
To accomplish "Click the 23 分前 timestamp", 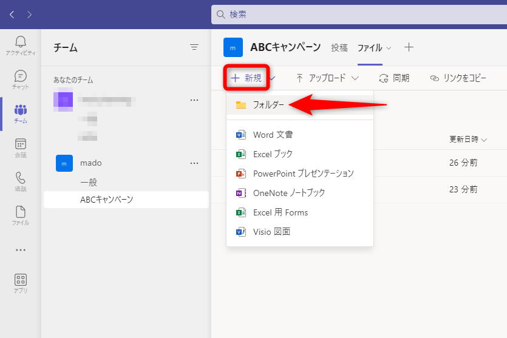I will click(x=463, y=189).
